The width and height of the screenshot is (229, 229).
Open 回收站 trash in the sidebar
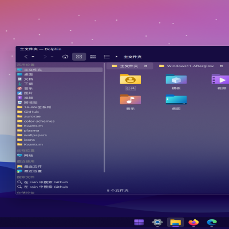60,102
